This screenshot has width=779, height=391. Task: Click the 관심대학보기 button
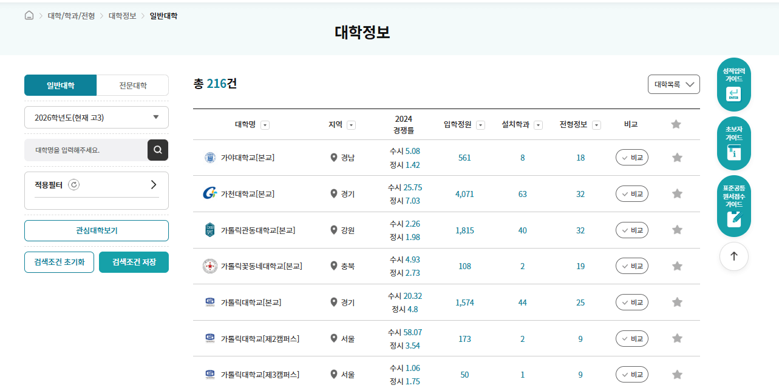click(x=96, y=230)
